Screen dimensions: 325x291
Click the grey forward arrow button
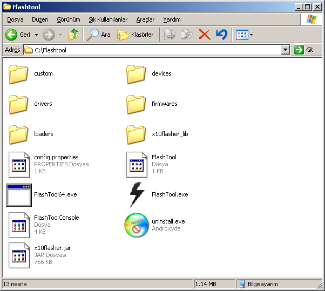click(49, 35)
